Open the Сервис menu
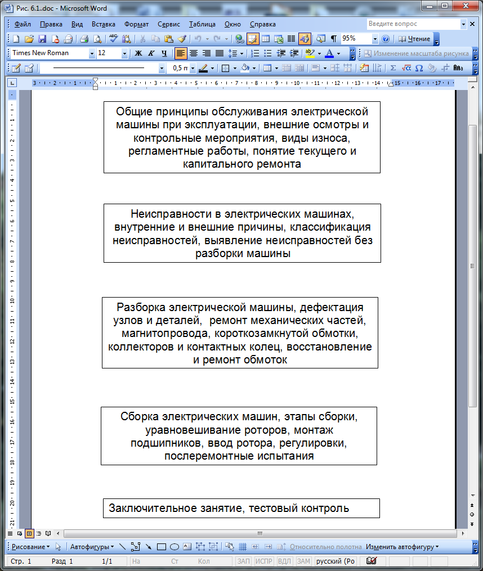The height and width of the screenshot is (571, 483). click(x=169, y=24)
